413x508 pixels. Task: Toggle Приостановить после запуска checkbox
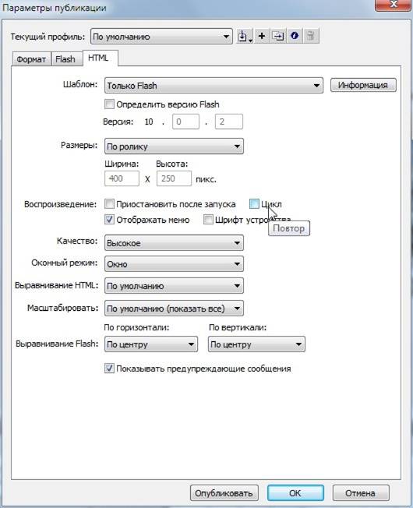click(x=110, y=204)
